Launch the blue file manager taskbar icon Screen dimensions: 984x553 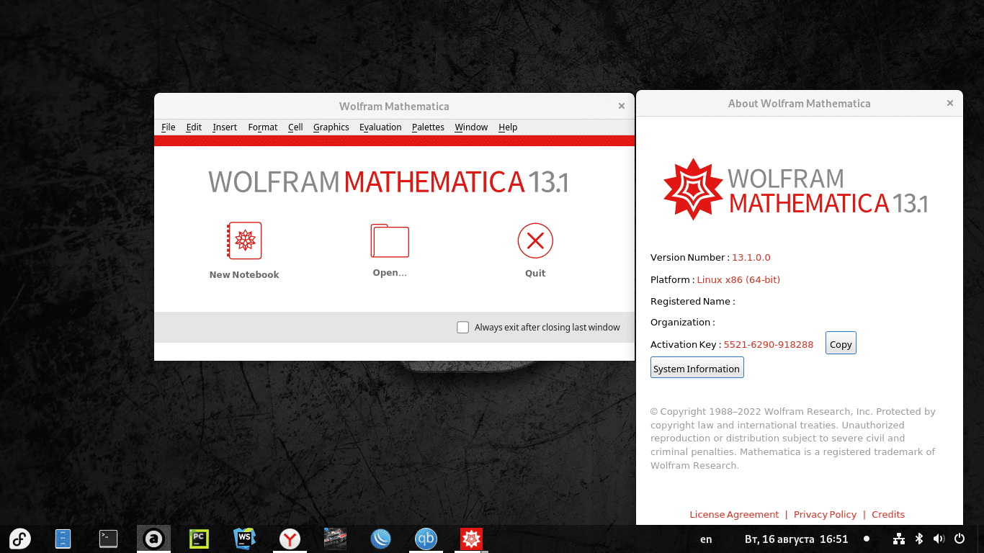[63, 539]
